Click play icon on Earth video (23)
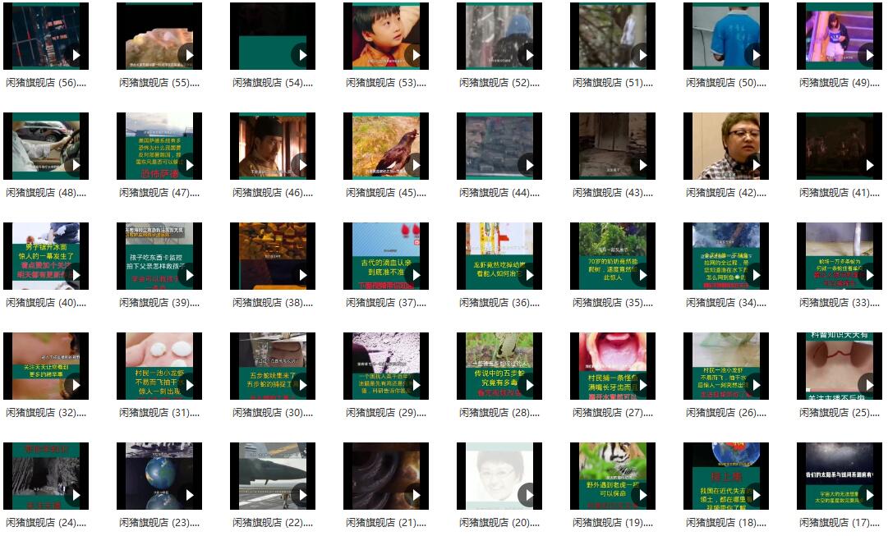The width and height of the screenshot is (888, 536). click(189, 495)
